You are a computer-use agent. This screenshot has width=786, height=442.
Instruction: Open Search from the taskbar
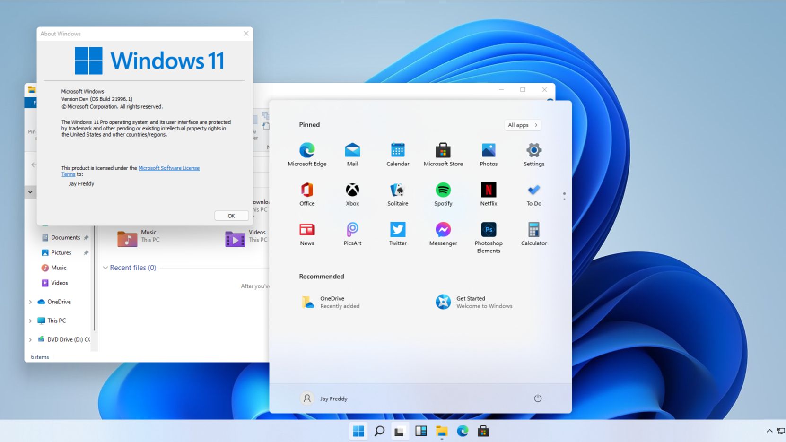click(379, 431)
